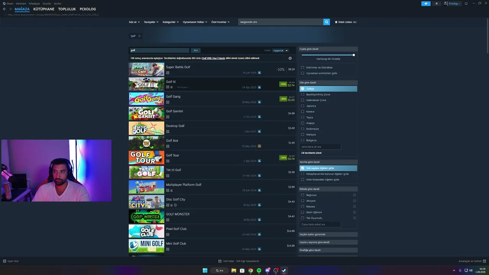Go forward with the forward arrow

[10, 9]
